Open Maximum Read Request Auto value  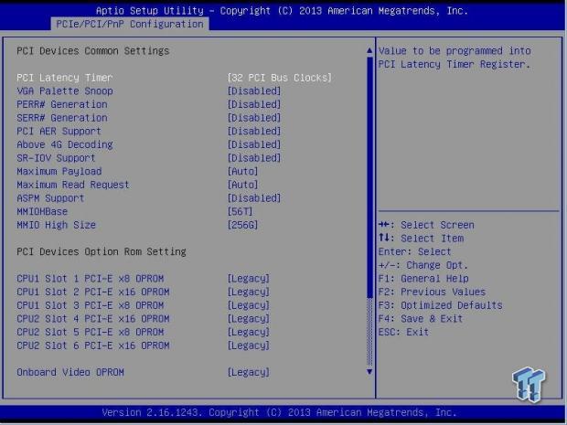pyautogui.click(x=242, y=185)
